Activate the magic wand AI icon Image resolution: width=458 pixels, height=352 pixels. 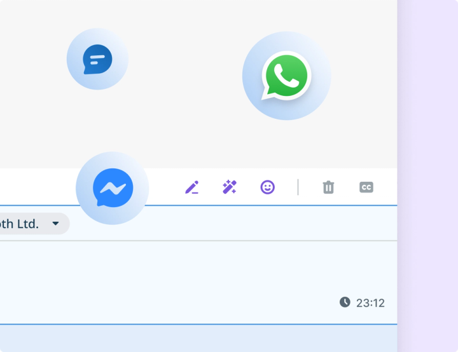coord(230,187)
